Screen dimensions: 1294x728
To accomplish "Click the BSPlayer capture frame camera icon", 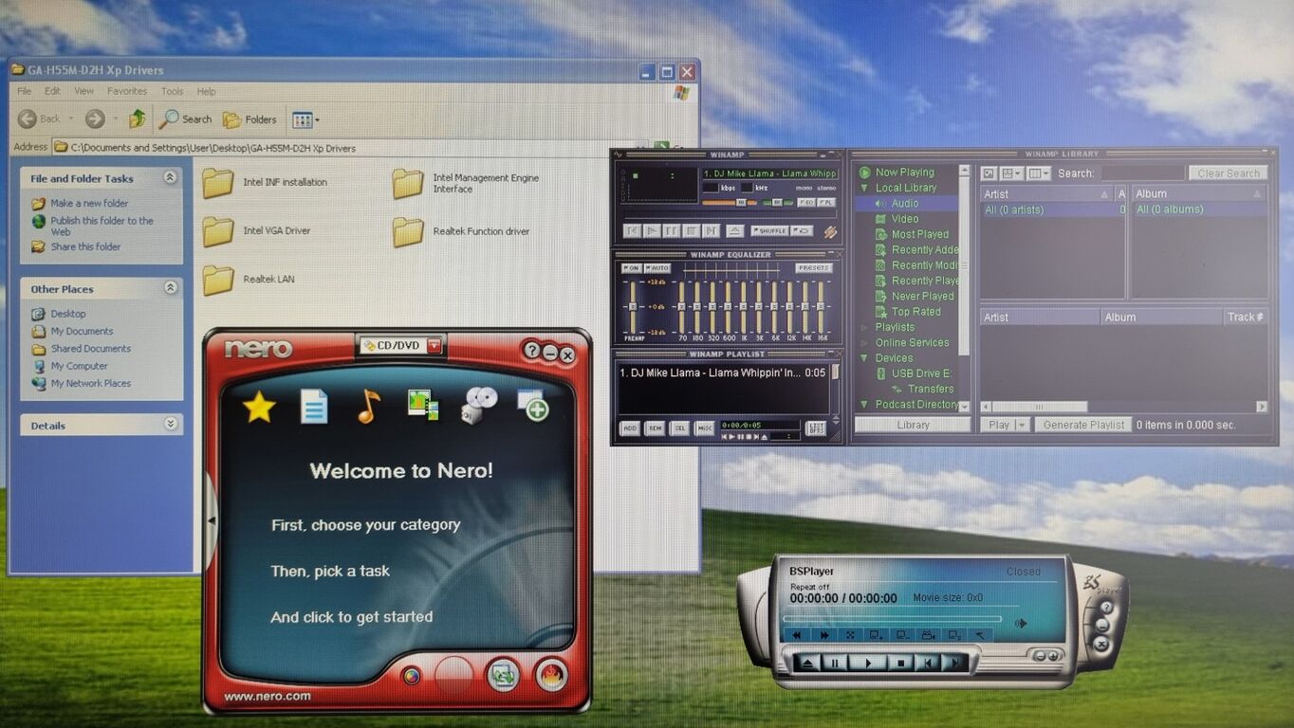I will tap(929, 635).
